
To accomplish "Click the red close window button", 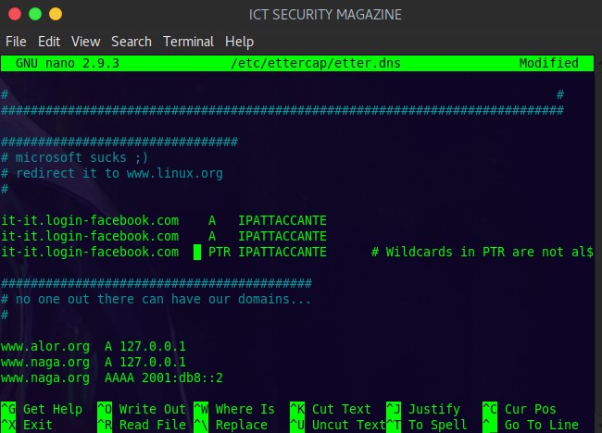I will (15, 14).
